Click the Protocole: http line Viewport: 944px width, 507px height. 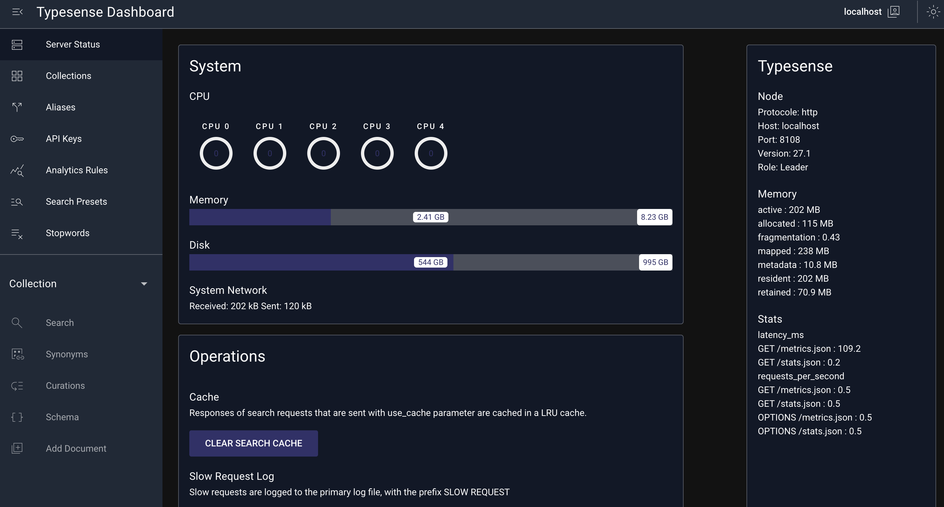pos(787,112)
